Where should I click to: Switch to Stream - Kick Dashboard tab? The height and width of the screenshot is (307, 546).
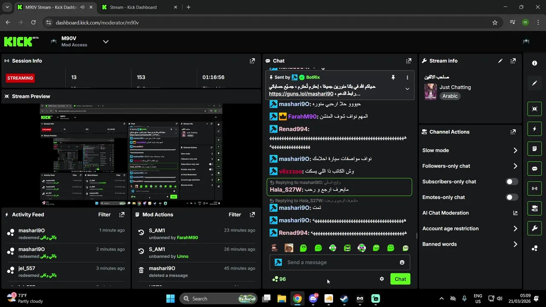pos(139,7)
